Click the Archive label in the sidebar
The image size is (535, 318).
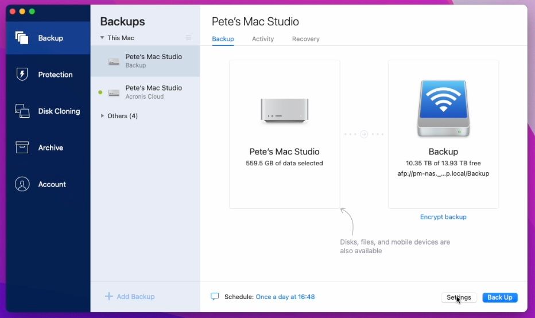[51, 148]
